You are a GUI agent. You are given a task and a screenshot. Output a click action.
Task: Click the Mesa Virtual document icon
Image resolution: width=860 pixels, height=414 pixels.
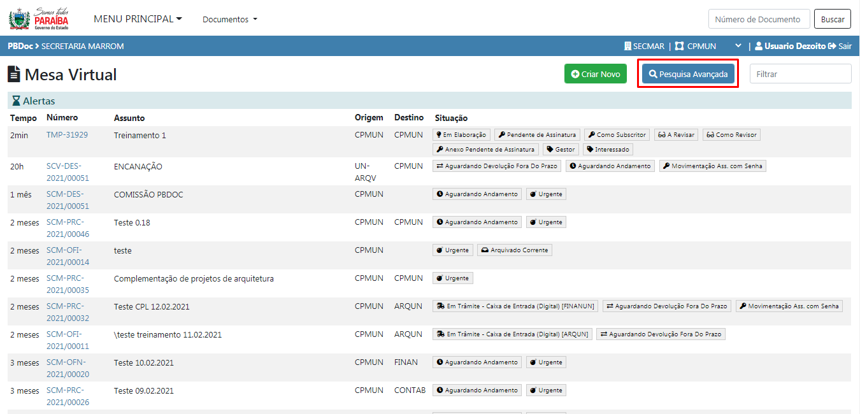(14, 75)
